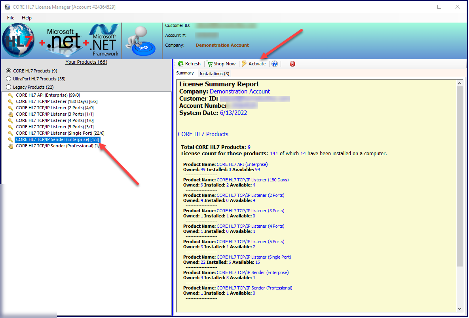Select CORE HL7 TCP/IP Listener (2 Ports) item
Screen dimensions: 469x318
coord(55,108)
